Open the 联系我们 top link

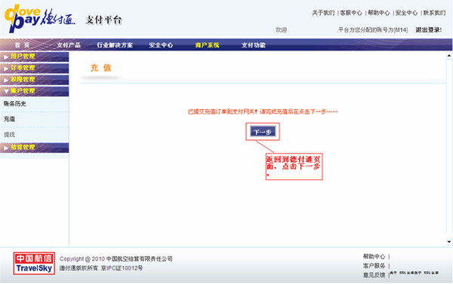(434, 13)
